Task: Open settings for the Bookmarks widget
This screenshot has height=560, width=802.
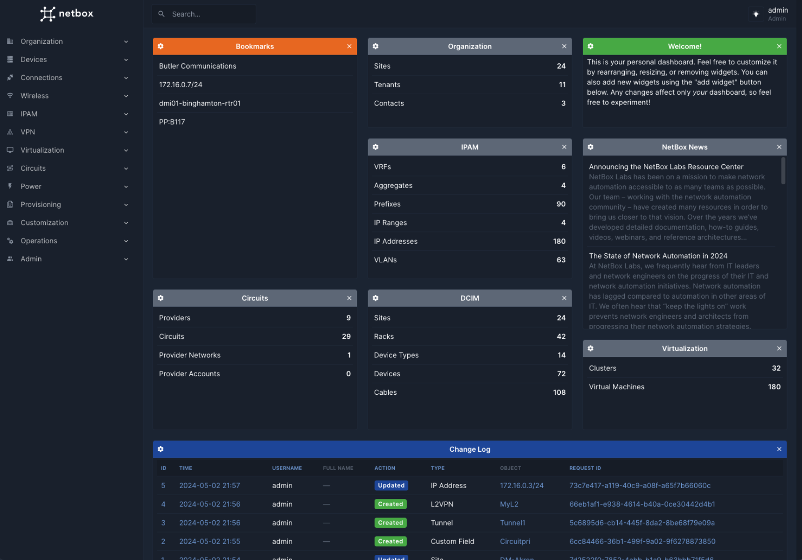Action: click(160, 46)
